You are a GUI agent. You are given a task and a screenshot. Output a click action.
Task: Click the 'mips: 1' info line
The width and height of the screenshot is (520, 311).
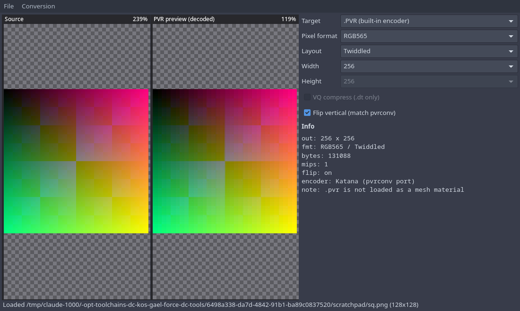[315, 165]
